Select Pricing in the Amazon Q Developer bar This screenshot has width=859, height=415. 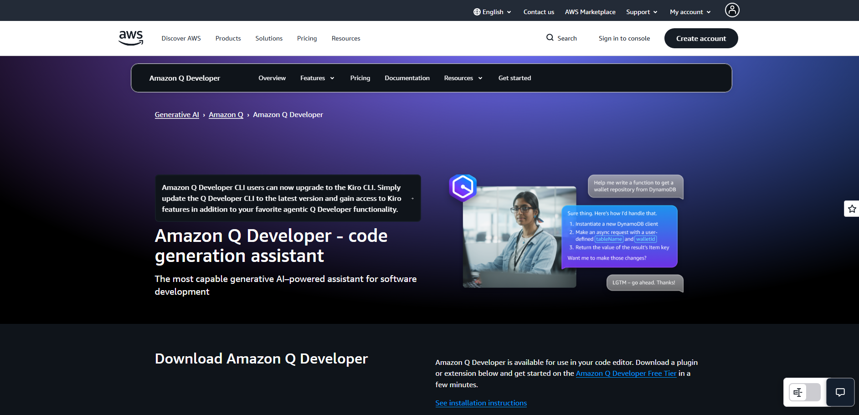360,78
